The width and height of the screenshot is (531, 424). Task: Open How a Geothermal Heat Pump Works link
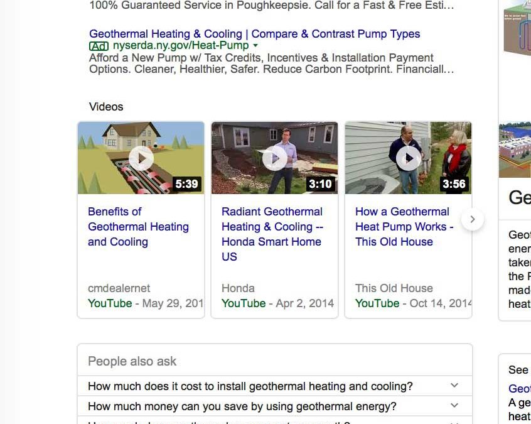(404, 227)
